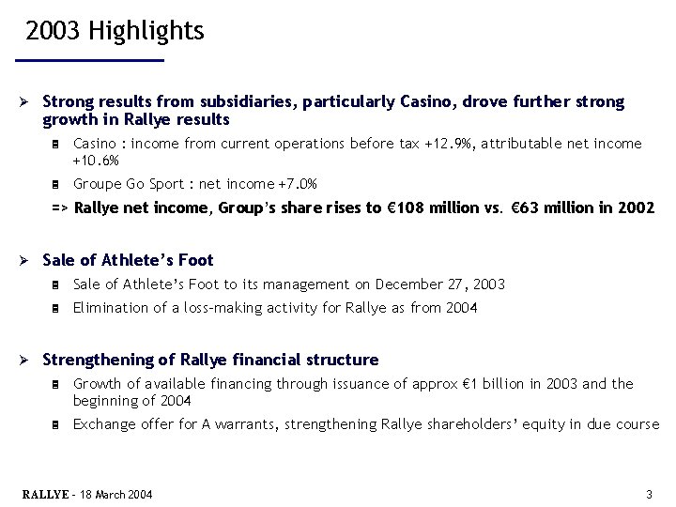Click the arrow bullet beside 'Strengthening of Rallye financial structure'
The width and height of the screenshot is (676, 507).
tap(28, 360)
